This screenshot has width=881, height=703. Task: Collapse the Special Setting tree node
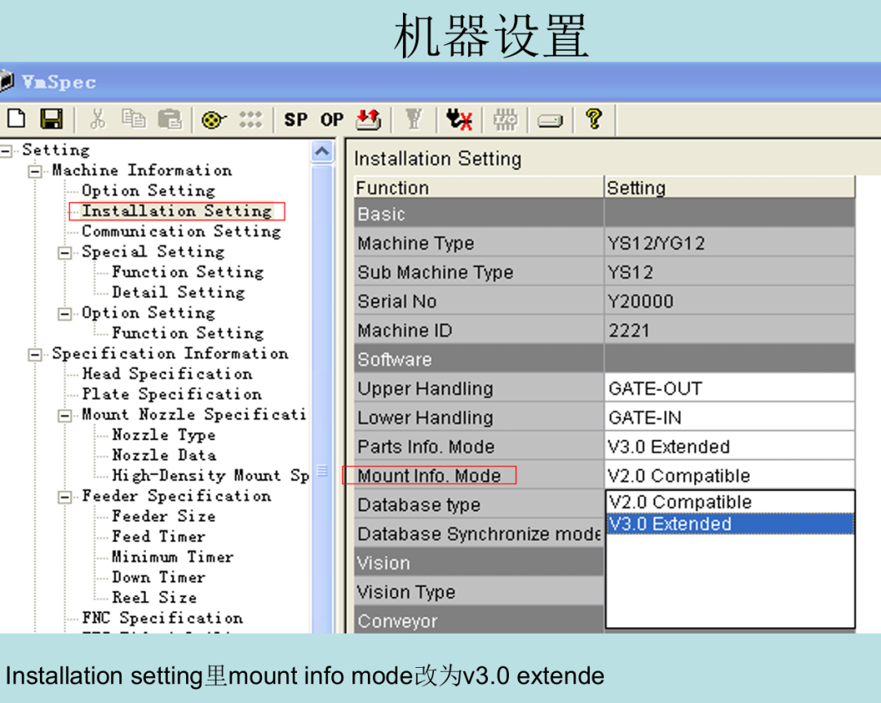click(65, 252)
